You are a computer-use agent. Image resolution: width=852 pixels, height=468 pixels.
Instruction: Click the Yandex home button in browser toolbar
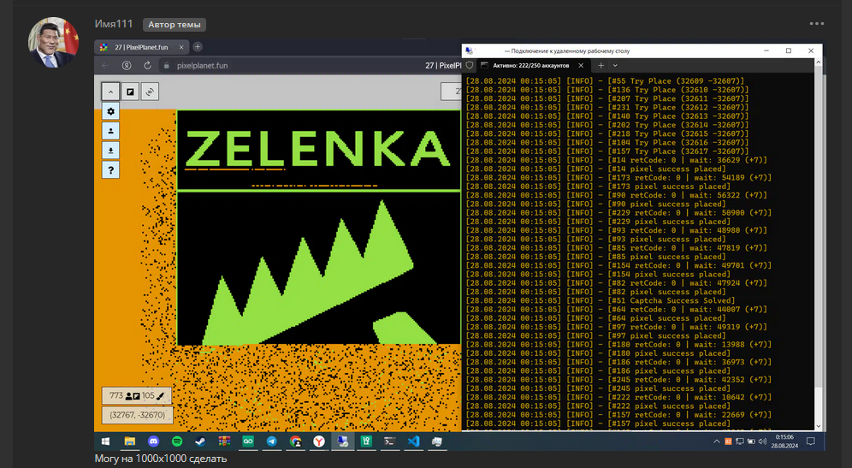tap(127, 65)
